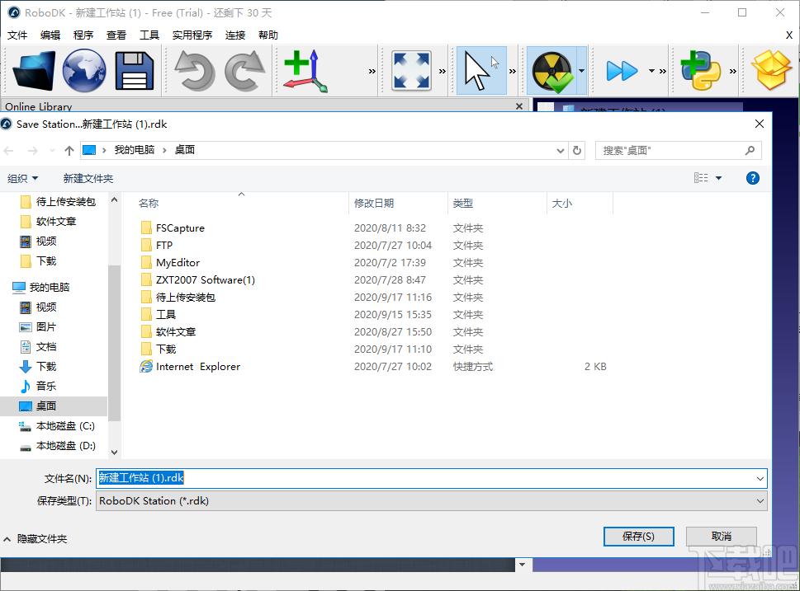Open the 文件 menu
Screen dimensions: 800x591
point(17,35)
